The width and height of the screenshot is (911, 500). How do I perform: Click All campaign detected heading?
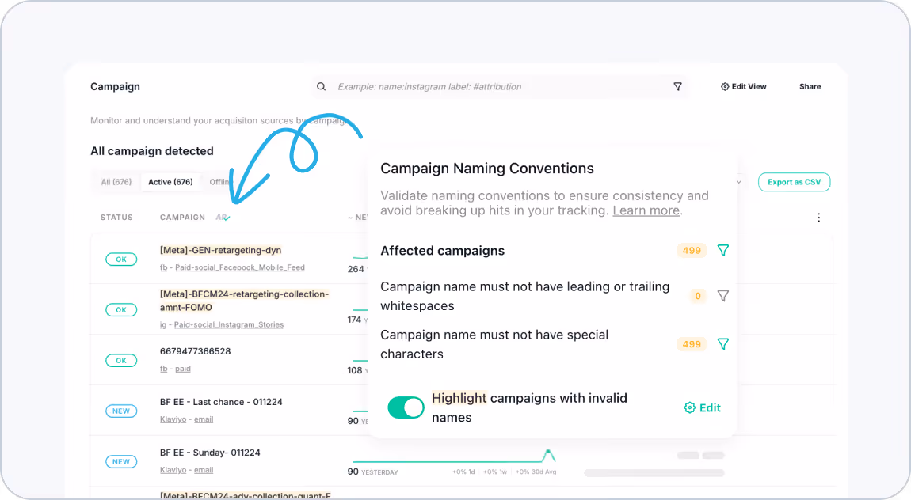[151, 151]
